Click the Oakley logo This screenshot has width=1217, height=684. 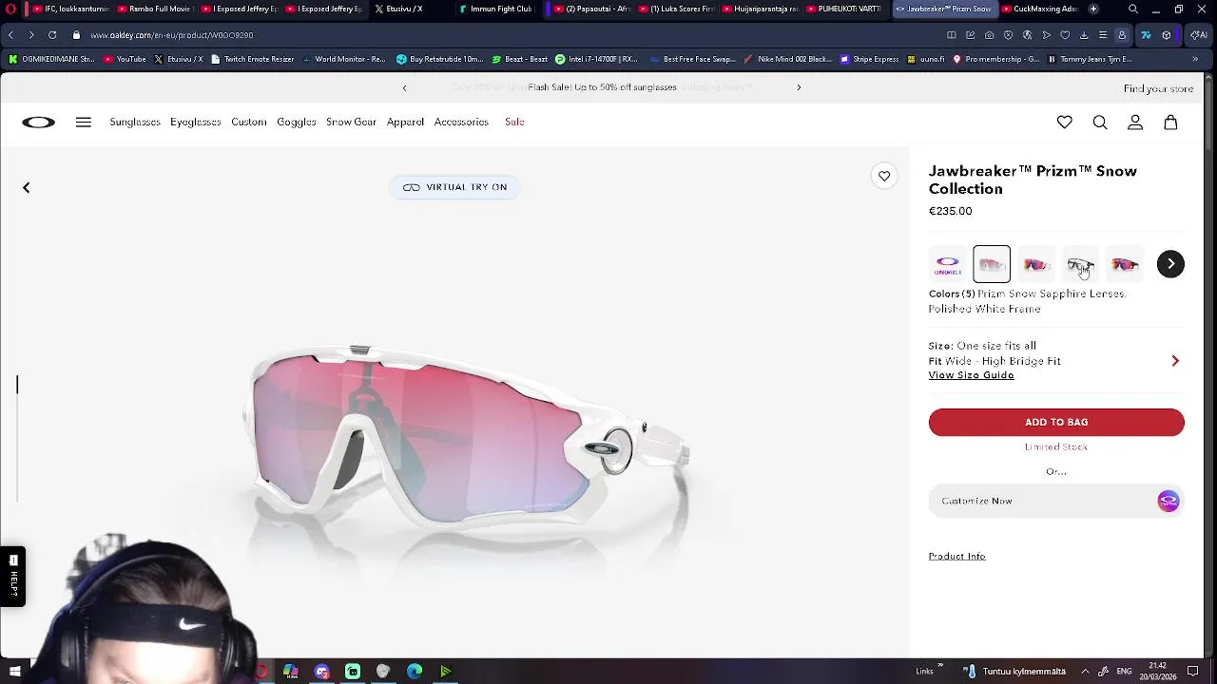click(x=39, y=122)
